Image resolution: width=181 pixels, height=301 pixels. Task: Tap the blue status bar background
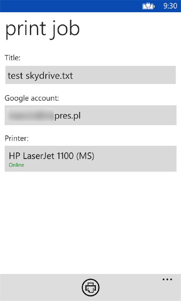[x=69, y=6]
